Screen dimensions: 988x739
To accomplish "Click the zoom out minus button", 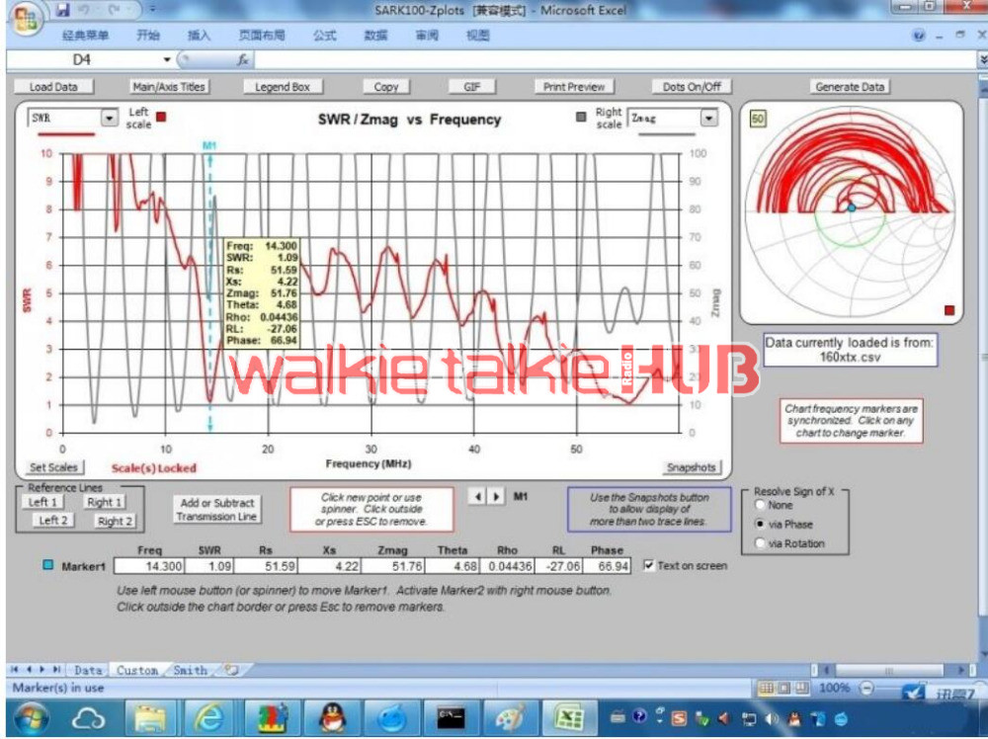I will (x=866, y=689).
